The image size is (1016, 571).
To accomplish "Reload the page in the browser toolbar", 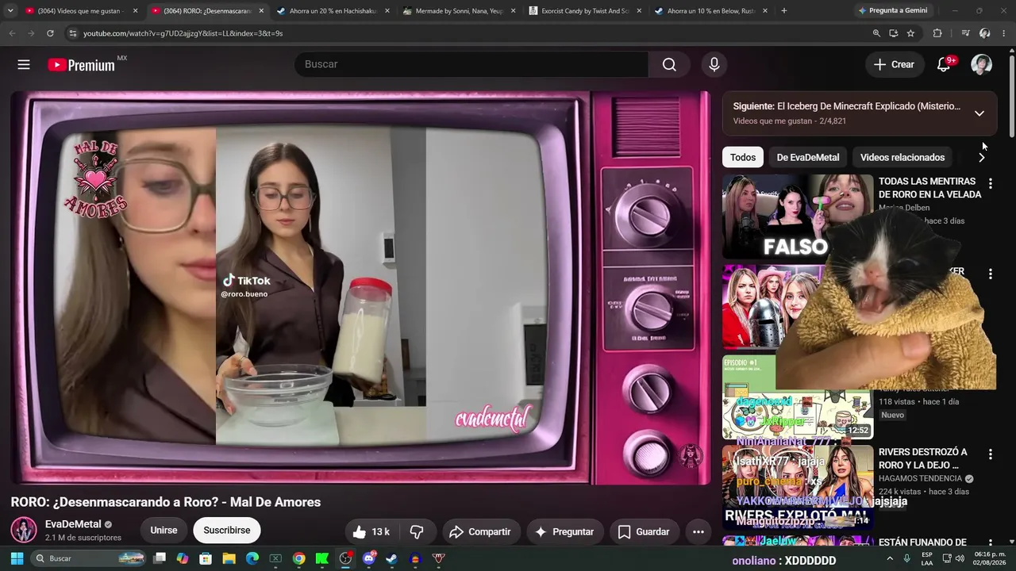I will [50, 33].
